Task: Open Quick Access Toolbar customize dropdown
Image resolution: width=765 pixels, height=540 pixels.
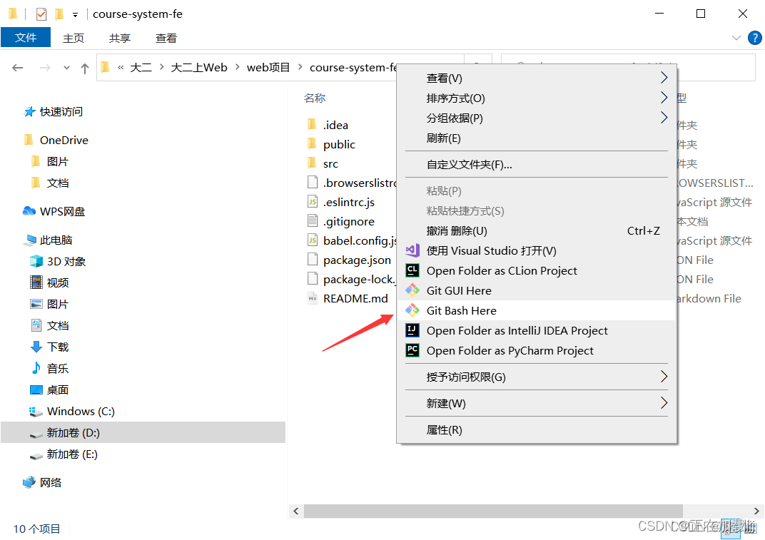Action: click(75, 15)
